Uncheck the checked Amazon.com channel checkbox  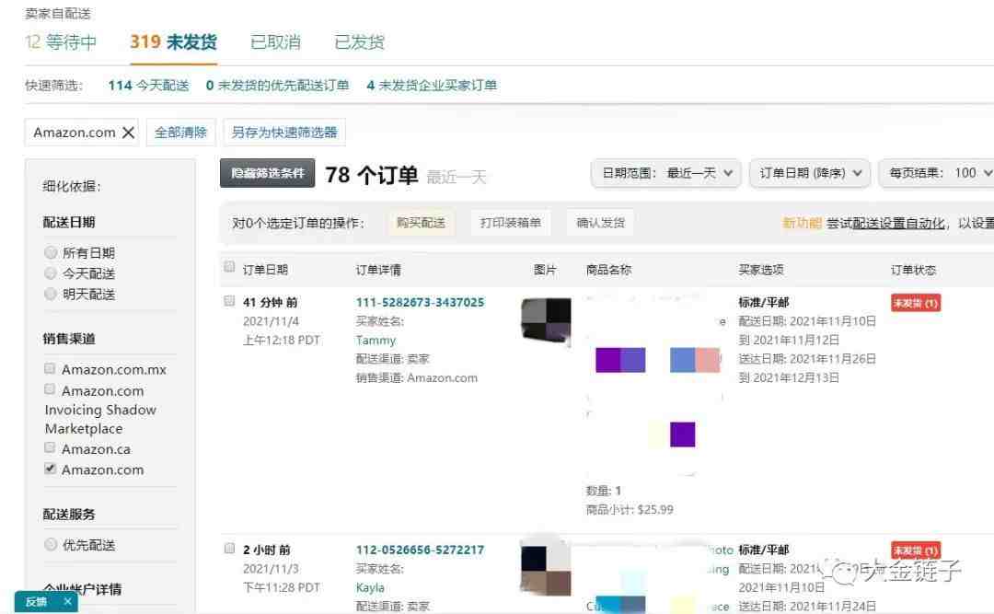click(x=51, y=469)
